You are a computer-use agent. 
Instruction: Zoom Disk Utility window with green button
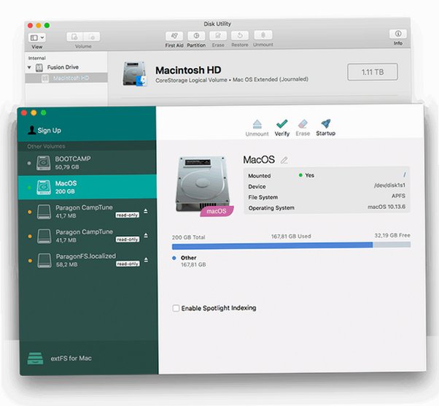point(47,26)
